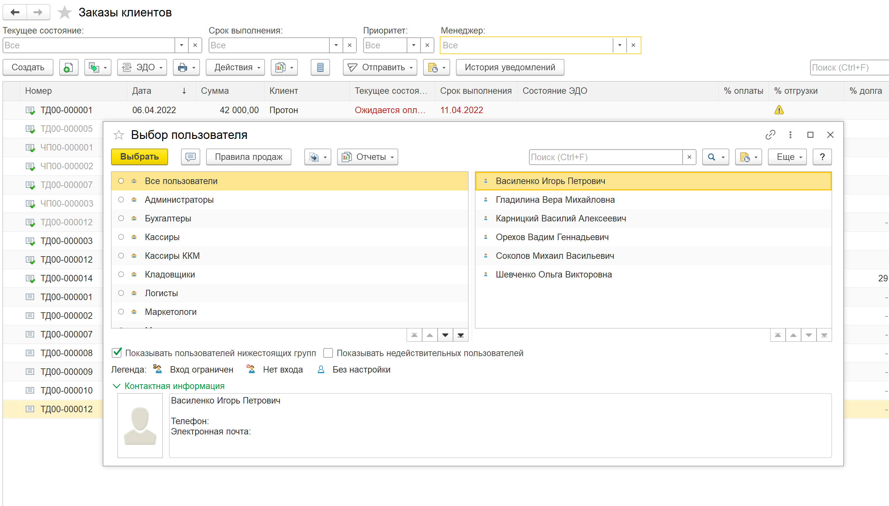Click the comment bubble icon in dialog
This screenshot has width=889, height=506.
pos(190,157)
